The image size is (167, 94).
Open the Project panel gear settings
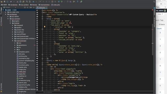pos(31,8)
